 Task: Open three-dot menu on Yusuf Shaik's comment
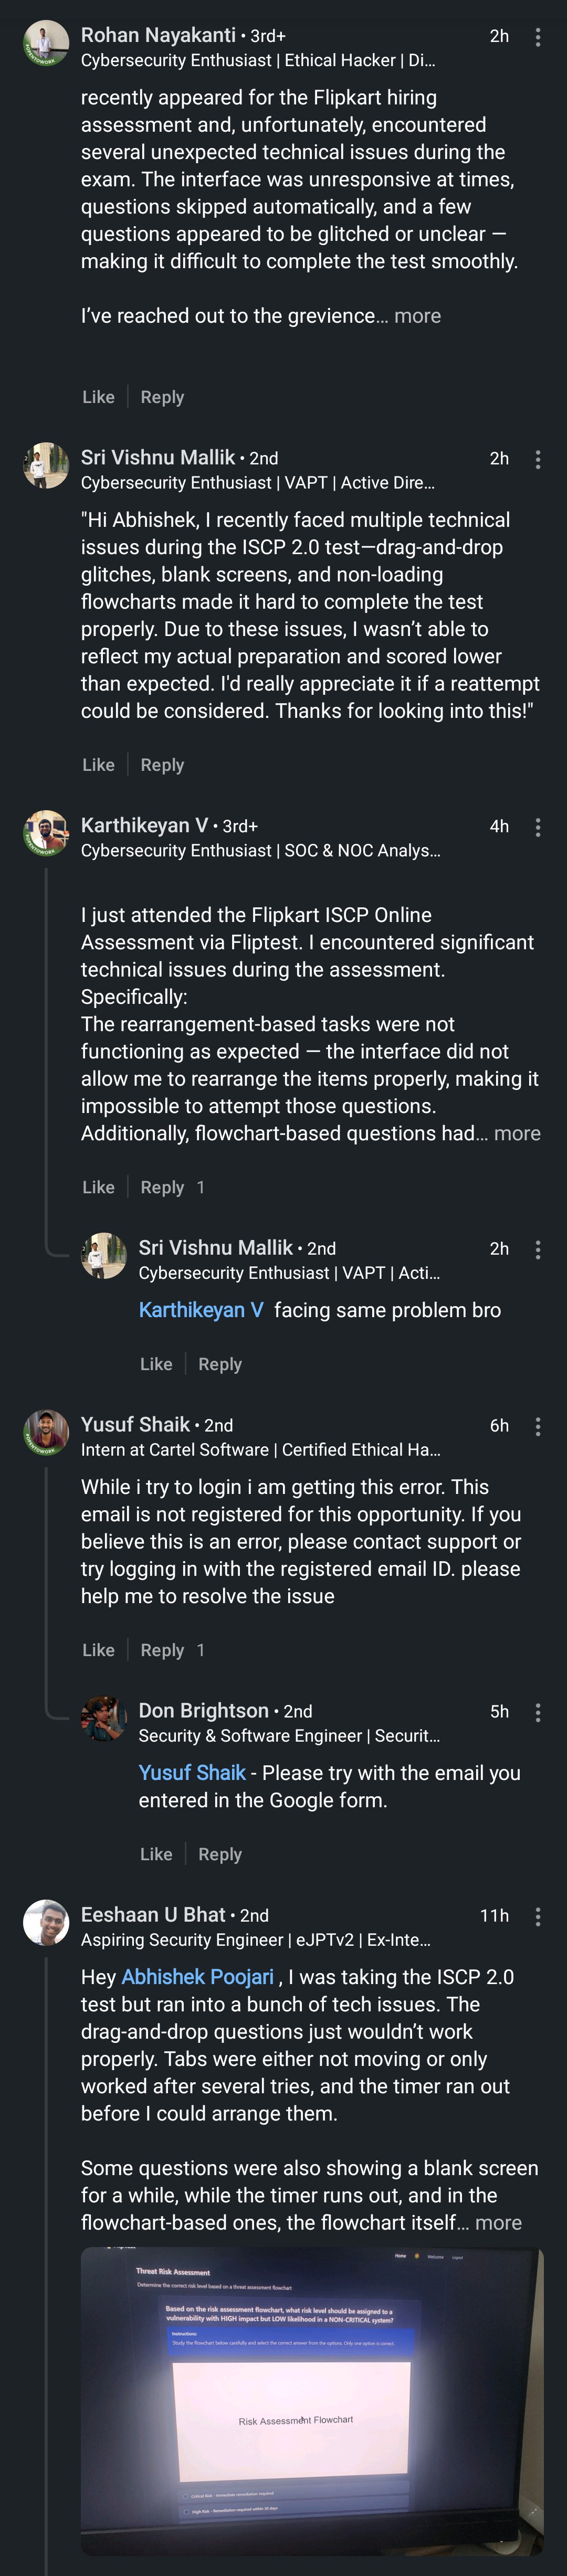[x=538, y=1426]
